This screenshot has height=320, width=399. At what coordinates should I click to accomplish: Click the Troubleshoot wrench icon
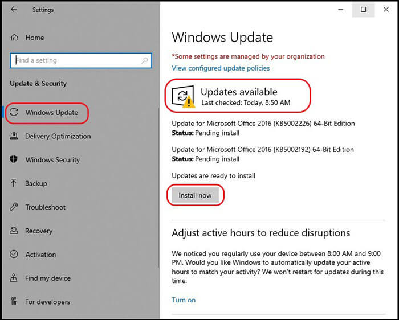[x=14, y=207]
